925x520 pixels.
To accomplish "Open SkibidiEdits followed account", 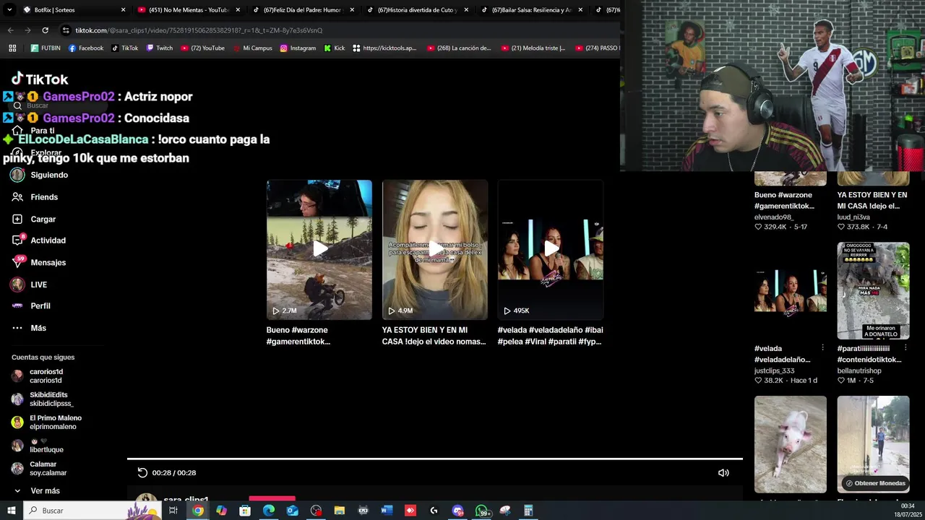I will point(43,399).
